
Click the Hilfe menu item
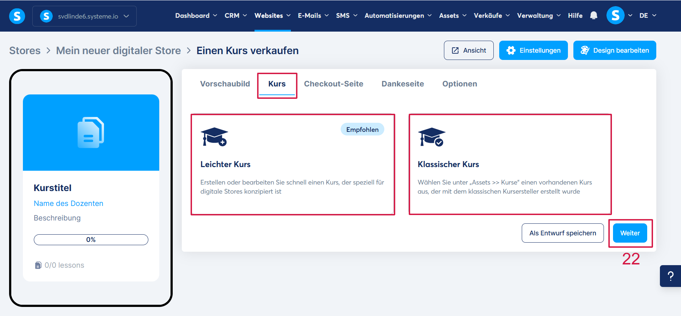[575, 16]
